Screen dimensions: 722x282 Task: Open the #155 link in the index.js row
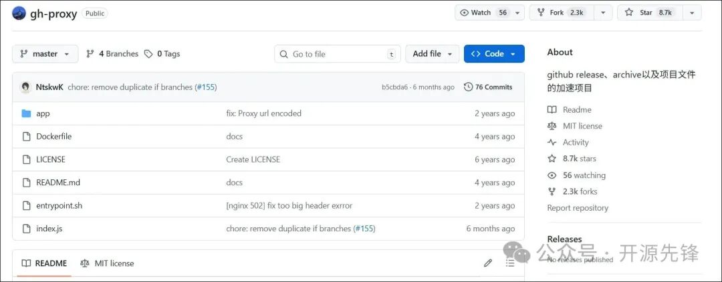point(364,228)
